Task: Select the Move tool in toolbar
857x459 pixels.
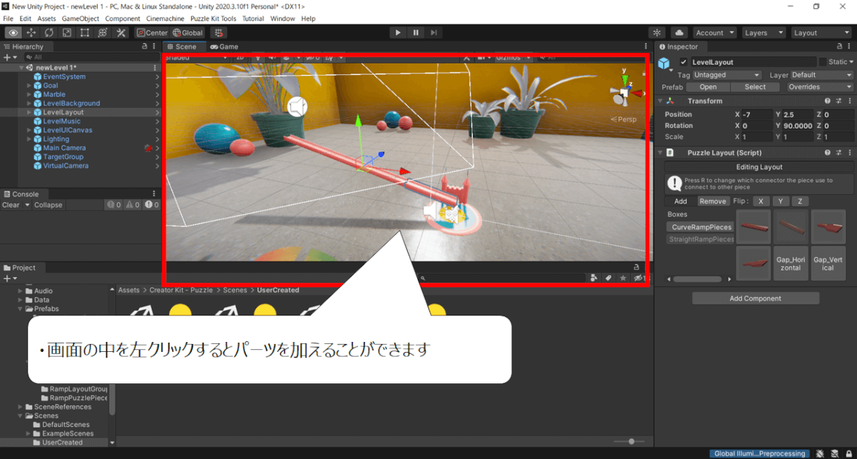Action: point(31,33)
